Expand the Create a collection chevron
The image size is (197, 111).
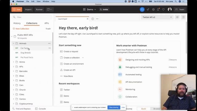[83, 58]
